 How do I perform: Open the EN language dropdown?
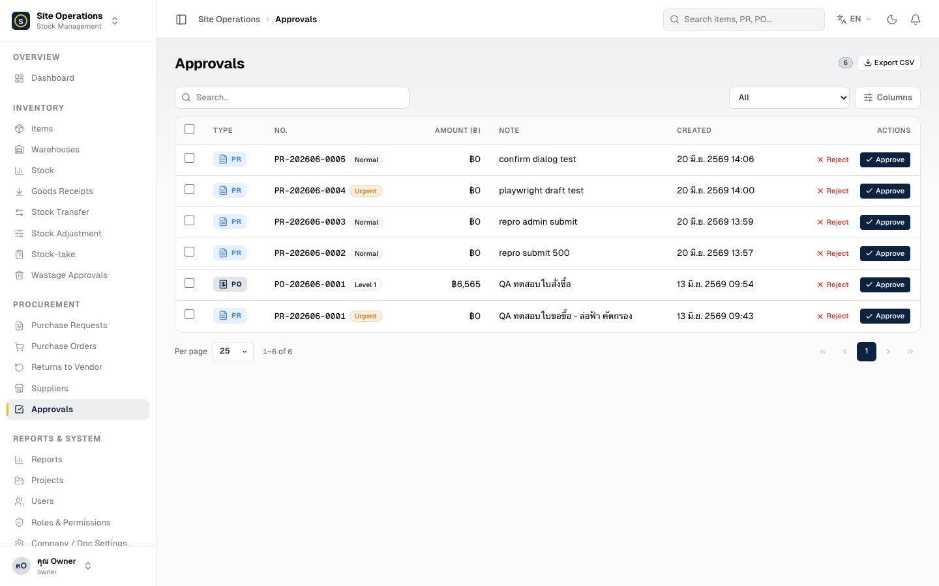pyautogui.click(x=854, y=20)
